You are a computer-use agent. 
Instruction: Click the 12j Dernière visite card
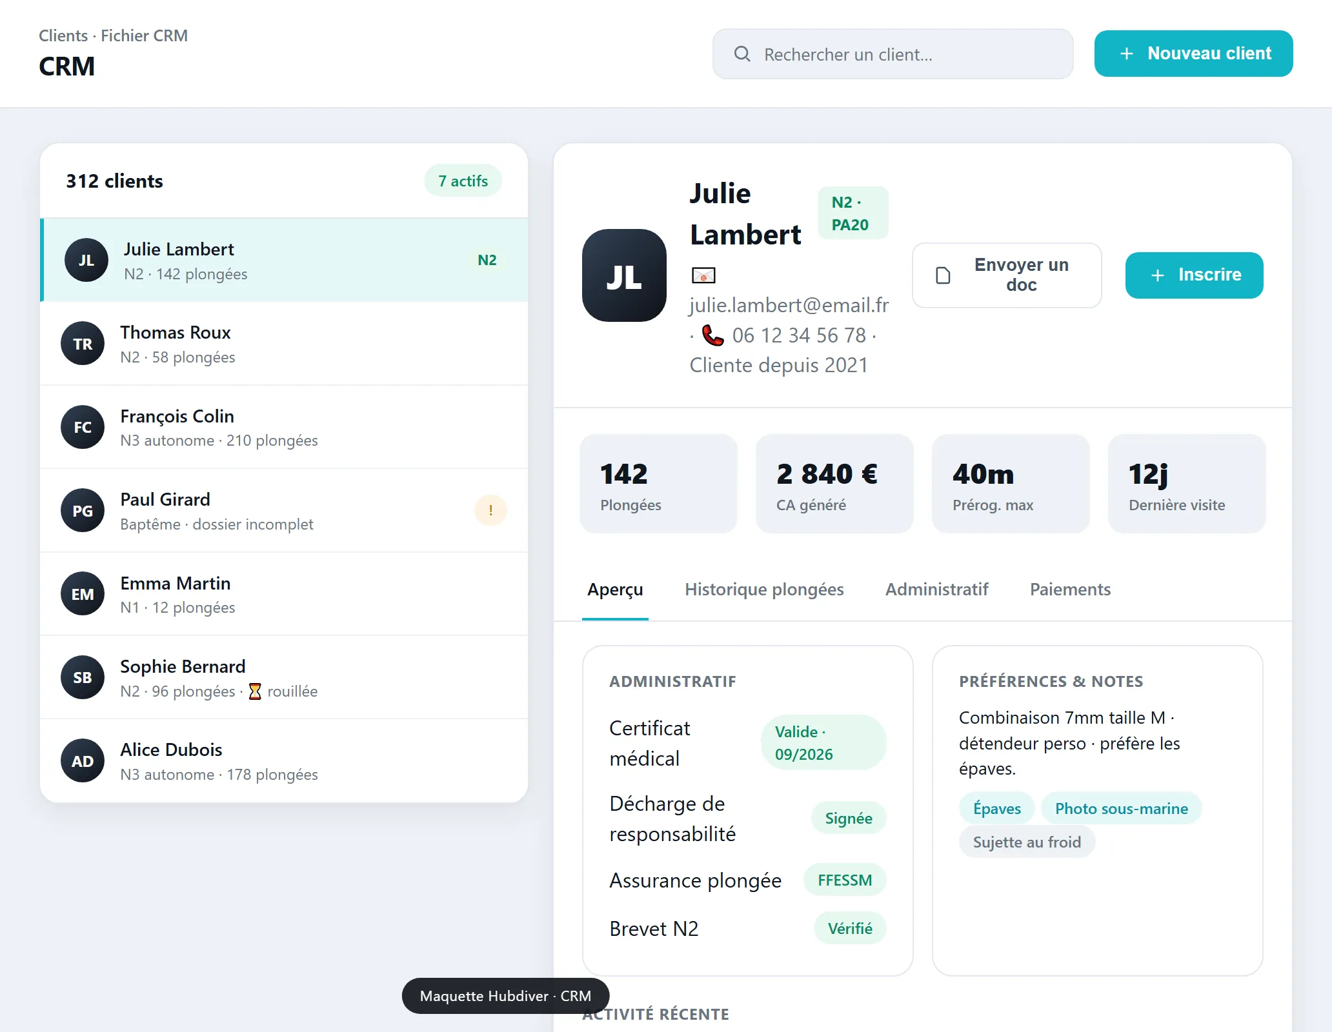1187,484
